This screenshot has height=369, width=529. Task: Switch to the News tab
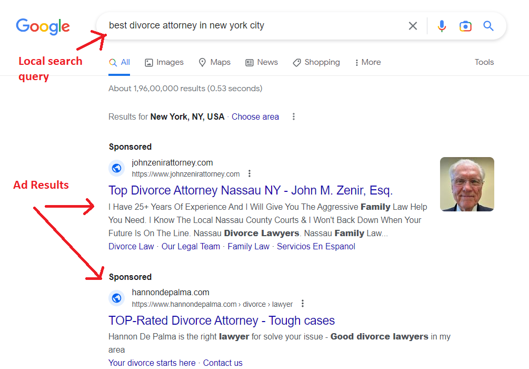click(x=262, y=63)
